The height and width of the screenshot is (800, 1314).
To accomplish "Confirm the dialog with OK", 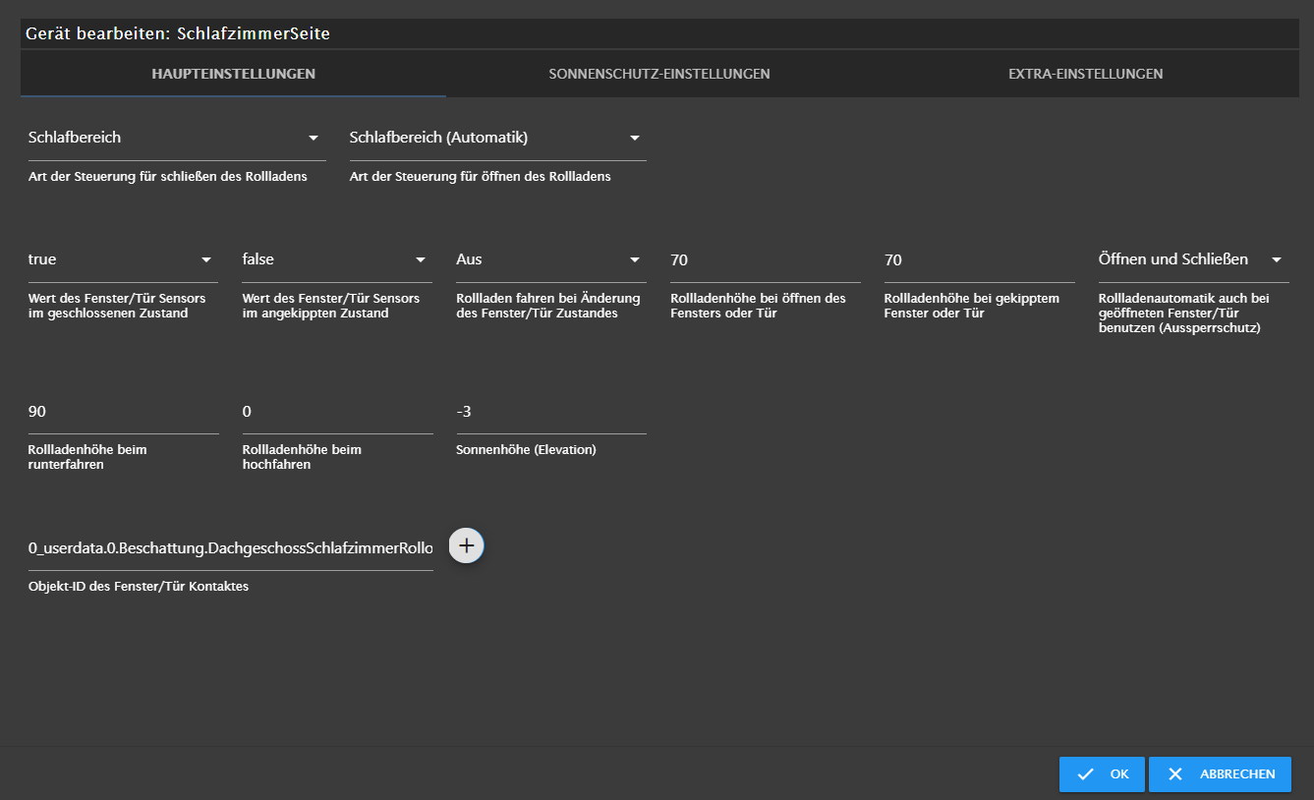I will tap(1102, 774).
